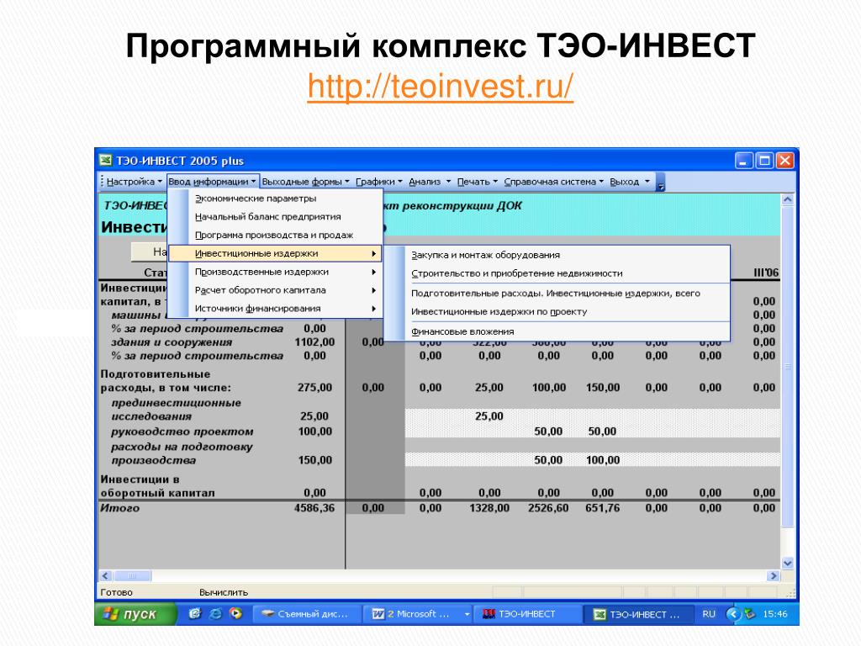This screenshot has width=861, height=646.
Task: Select Инвестиции в оборотный капитал label
Action: [x=157, y=486]
